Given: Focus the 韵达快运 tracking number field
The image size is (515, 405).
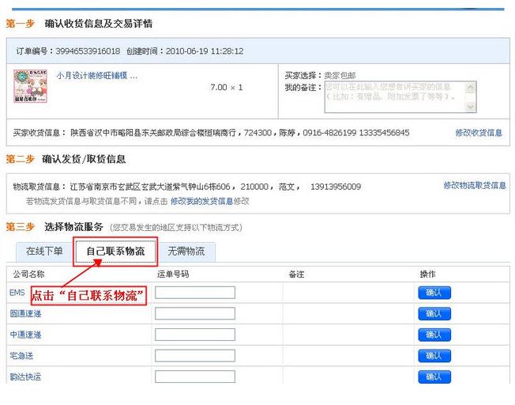Looking at the screenshot, I should [195, 377].
